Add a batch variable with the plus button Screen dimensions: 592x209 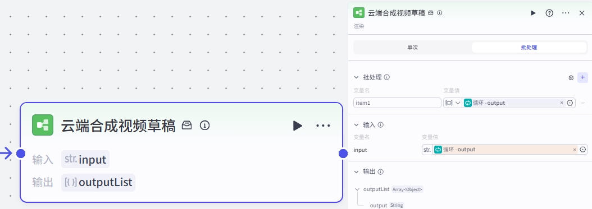[x=582, y=77]
